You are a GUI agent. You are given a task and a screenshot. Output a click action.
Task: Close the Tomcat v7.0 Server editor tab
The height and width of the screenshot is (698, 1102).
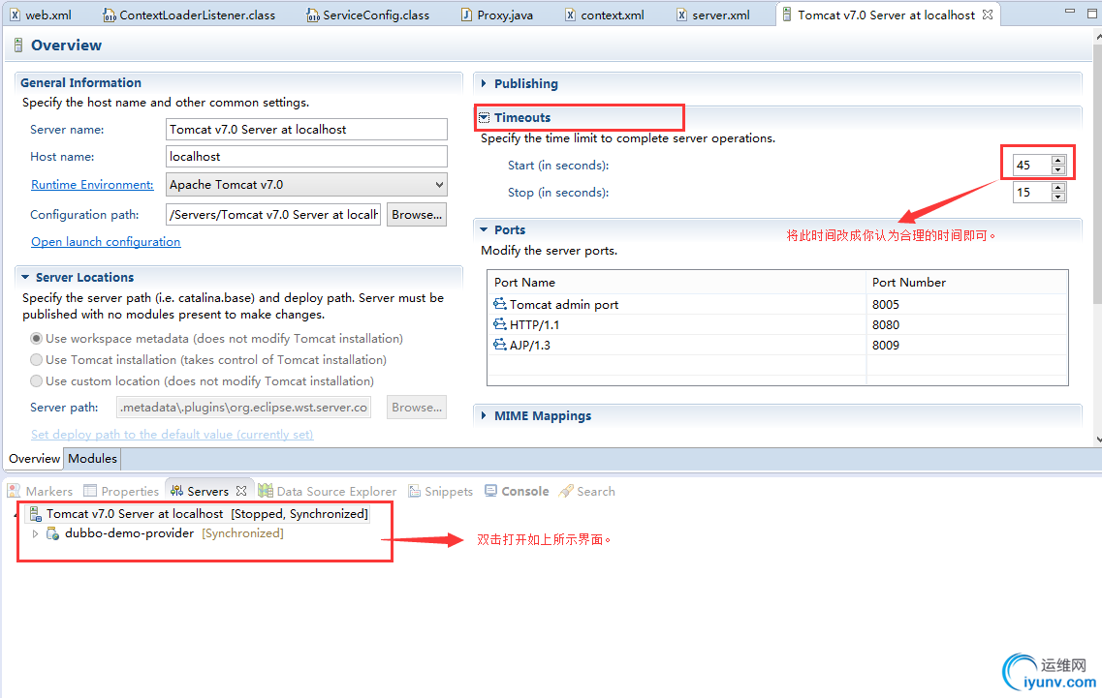[988, 15]
